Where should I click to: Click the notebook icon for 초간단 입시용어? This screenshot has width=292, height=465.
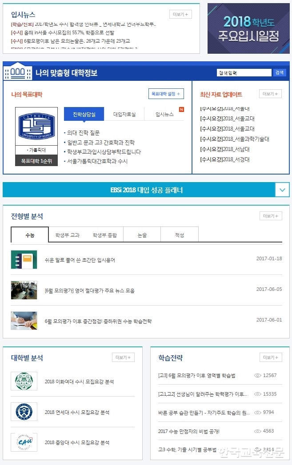pos(24,259)
